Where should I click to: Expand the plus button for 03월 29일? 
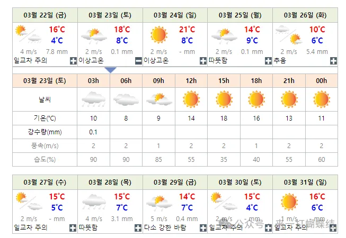point(202,227)
